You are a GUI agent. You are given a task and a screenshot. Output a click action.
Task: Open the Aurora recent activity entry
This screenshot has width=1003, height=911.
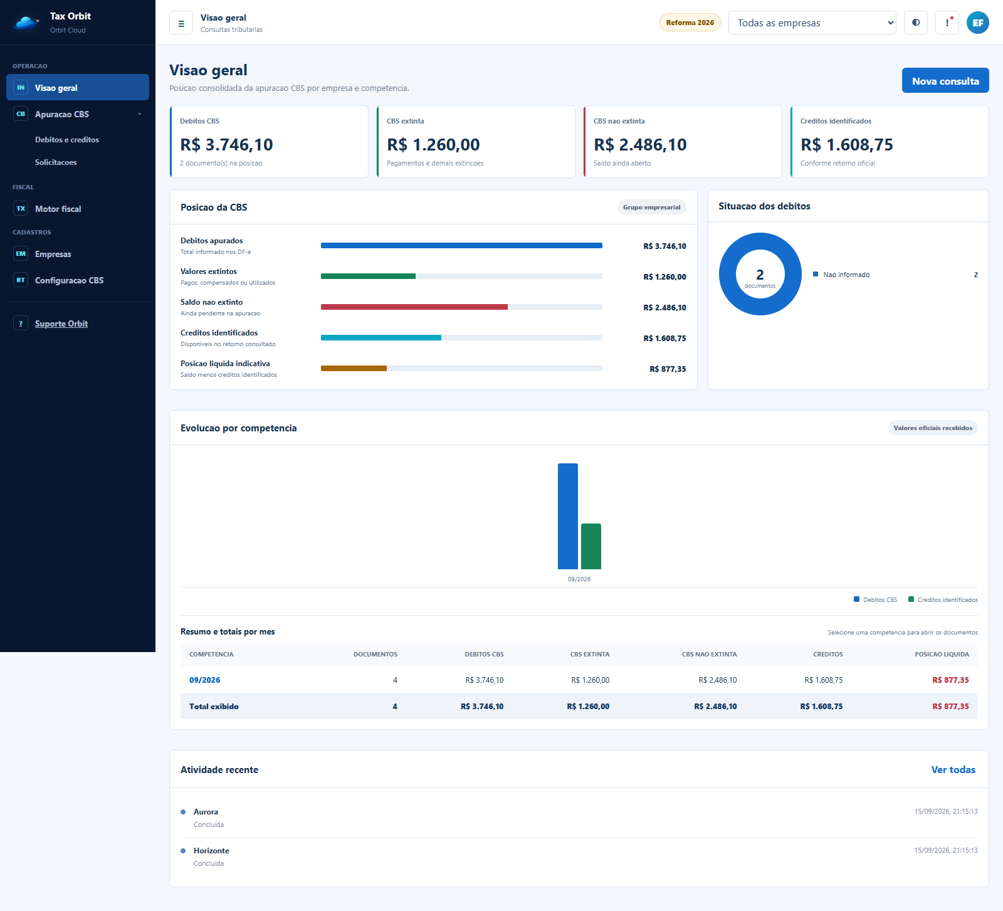pos(579,818)
